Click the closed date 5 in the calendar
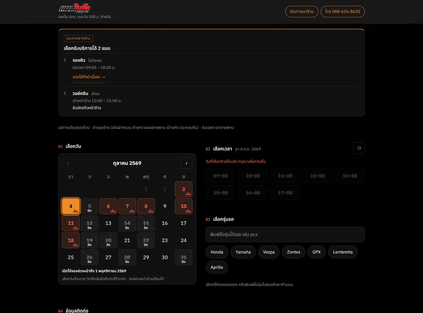The height and width of the screenshot is (313, 423). point(90,206)
